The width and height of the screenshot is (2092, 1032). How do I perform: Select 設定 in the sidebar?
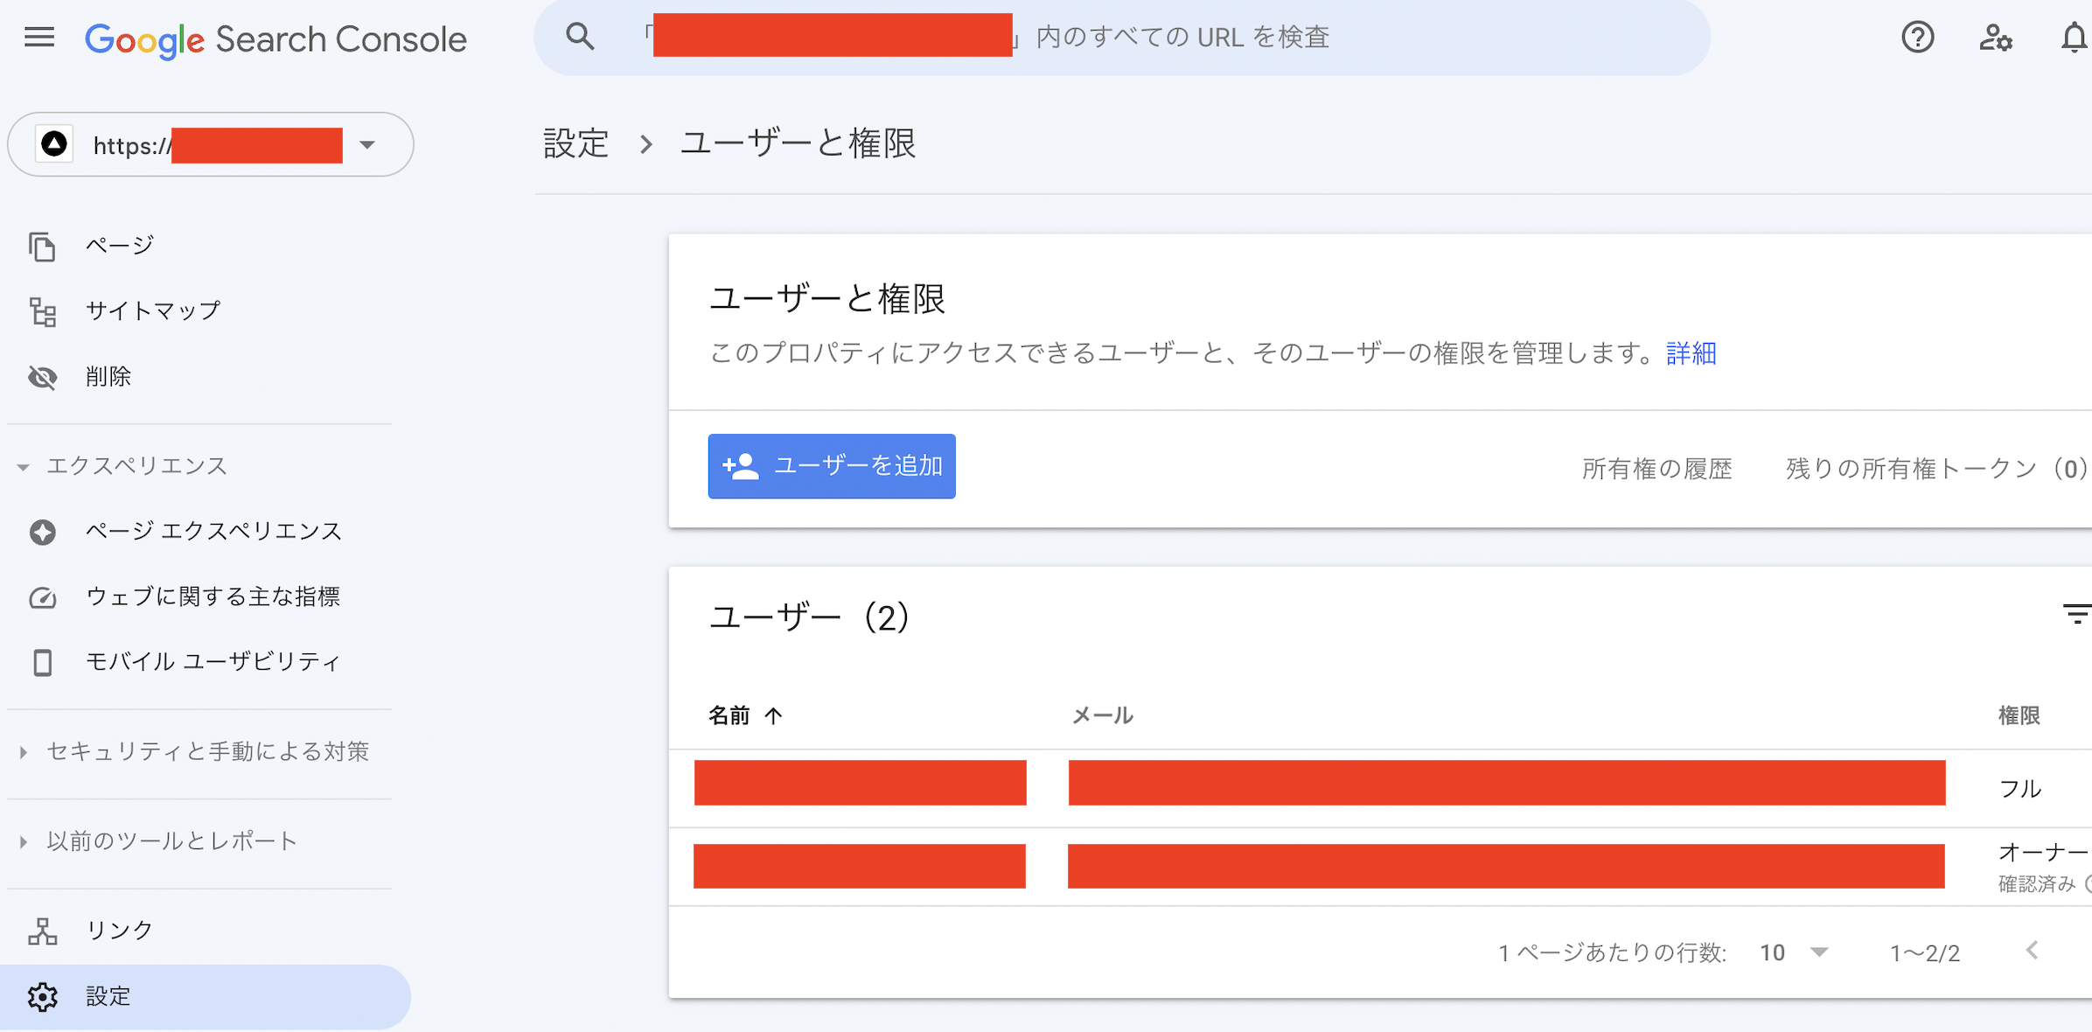[205, 996]
